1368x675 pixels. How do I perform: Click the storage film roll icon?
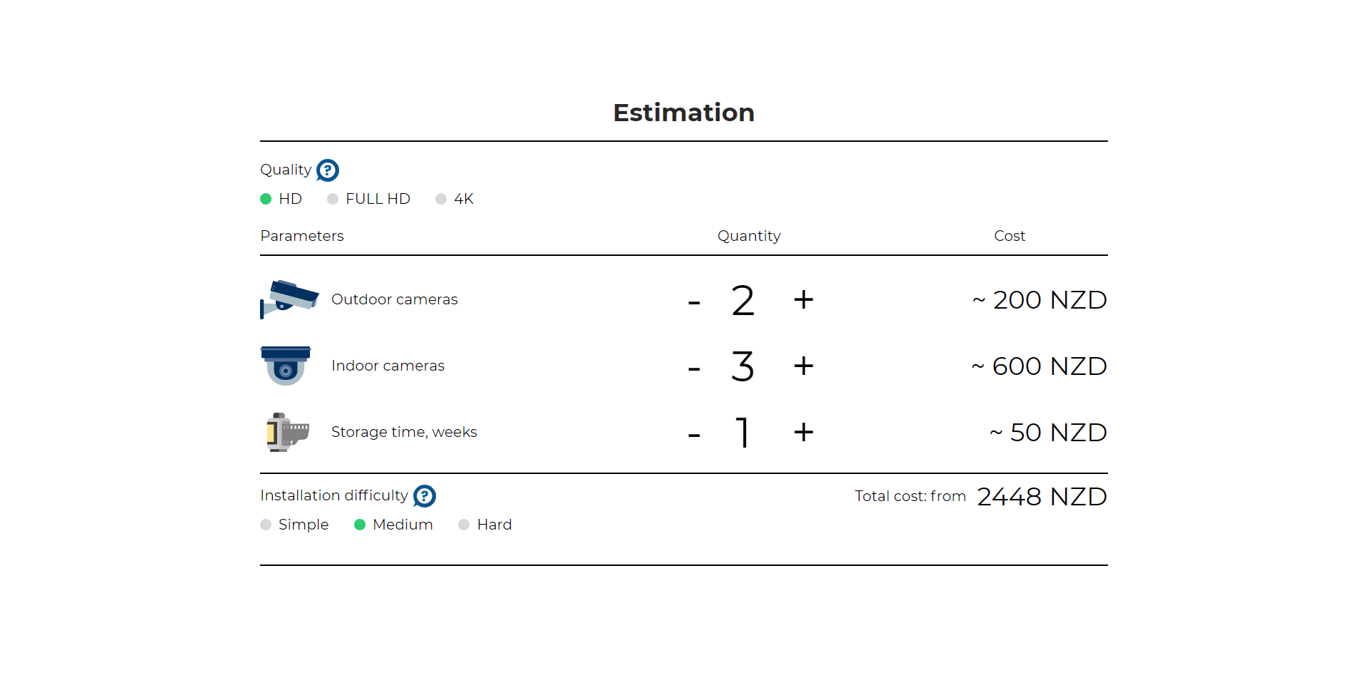coord(287,432)
